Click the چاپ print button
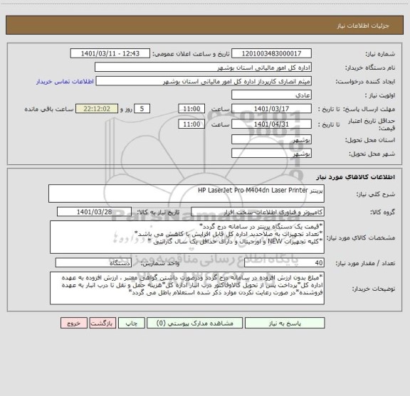Screen dimensions: 410x396 click(x=131, y=323)
